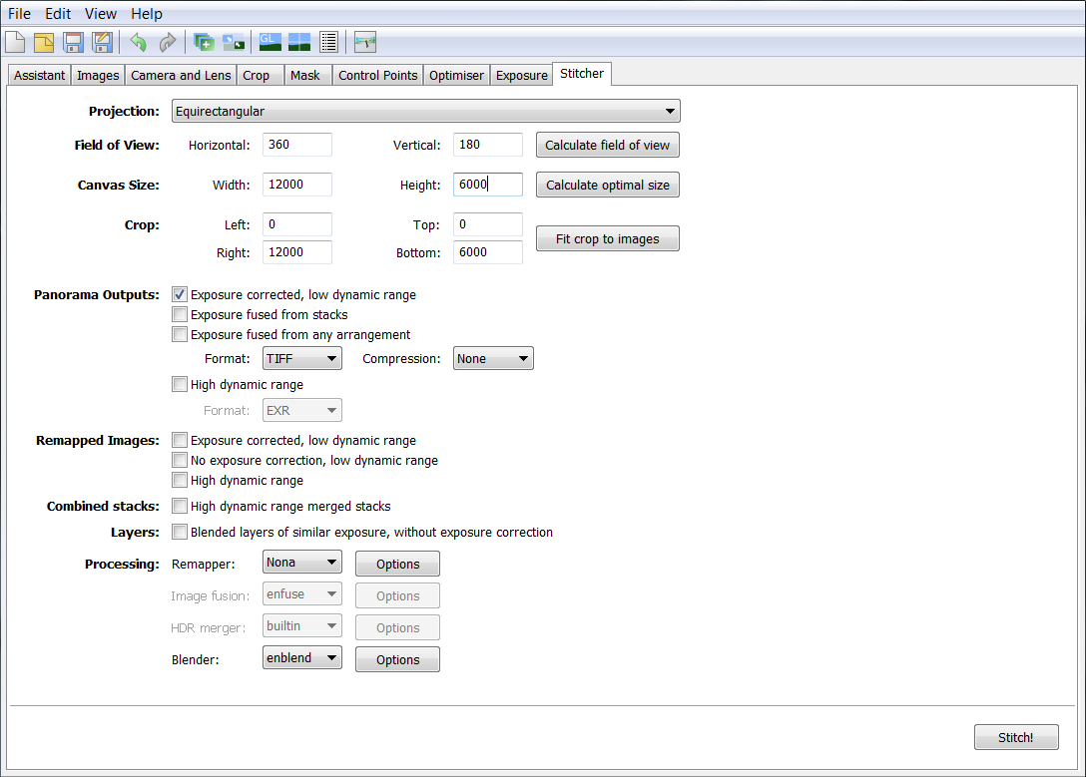Enable Exposure fused from any arrangement
The image size is (1086, 777).
(x=180, y=334)
